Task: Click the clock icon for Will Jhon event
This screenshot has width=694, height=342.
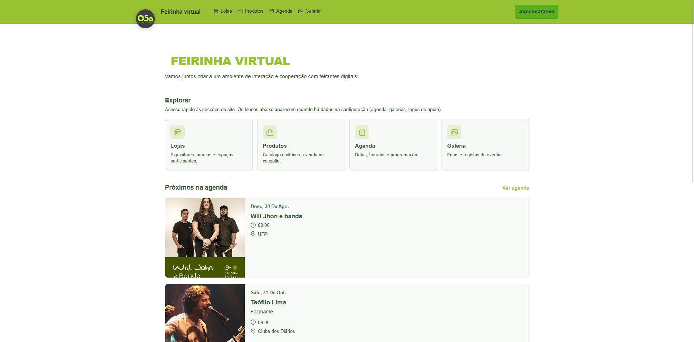Action: (253, 225)
